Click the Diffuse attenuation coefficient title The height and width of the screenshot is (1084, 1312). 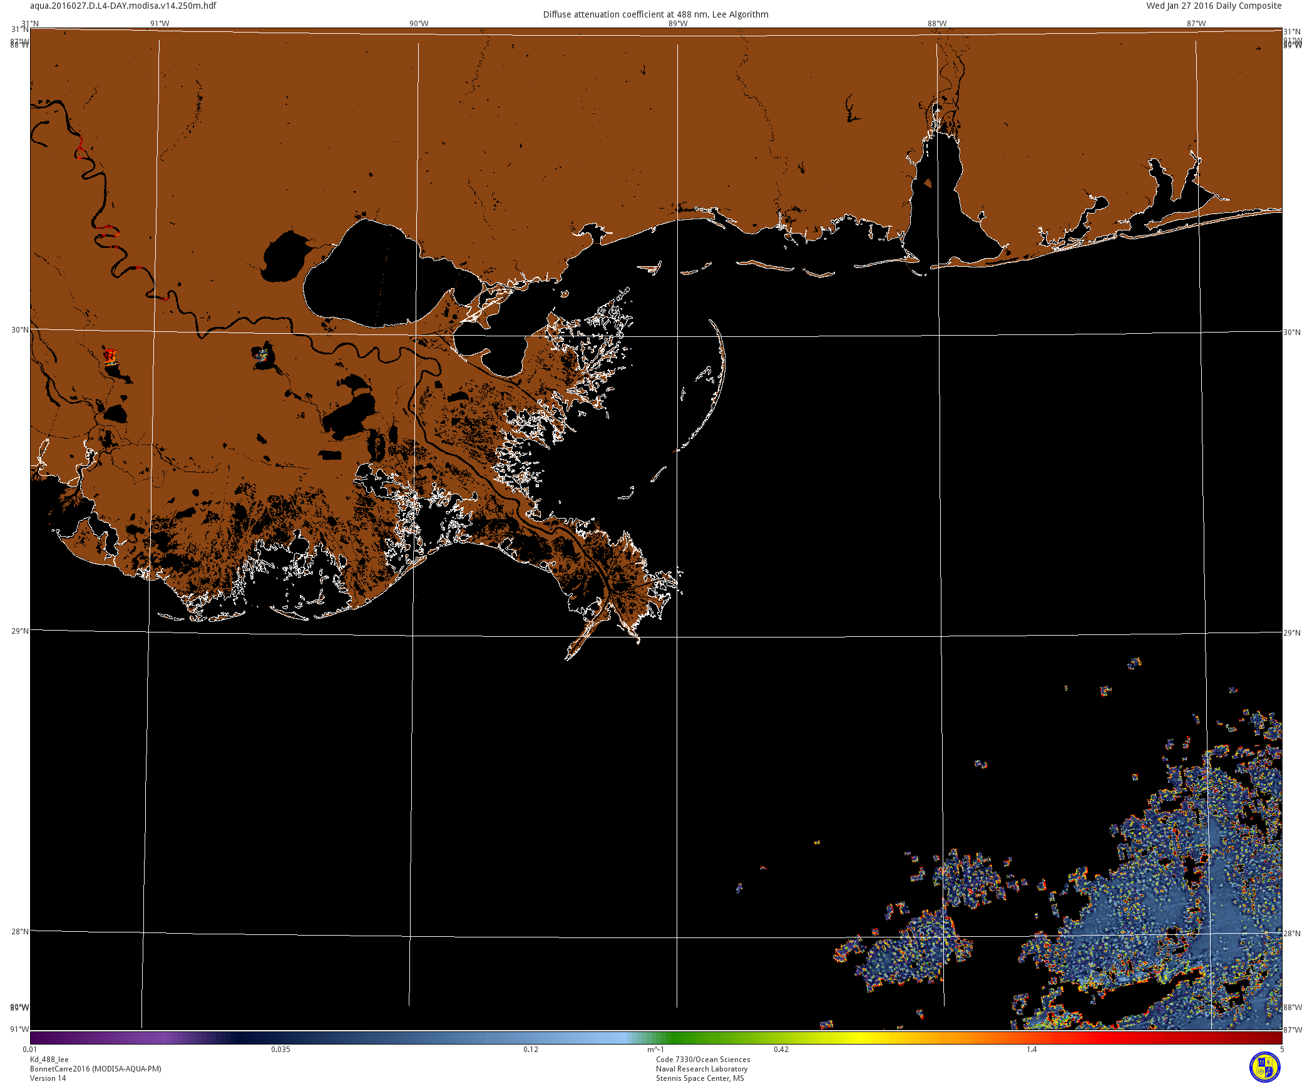655,14
